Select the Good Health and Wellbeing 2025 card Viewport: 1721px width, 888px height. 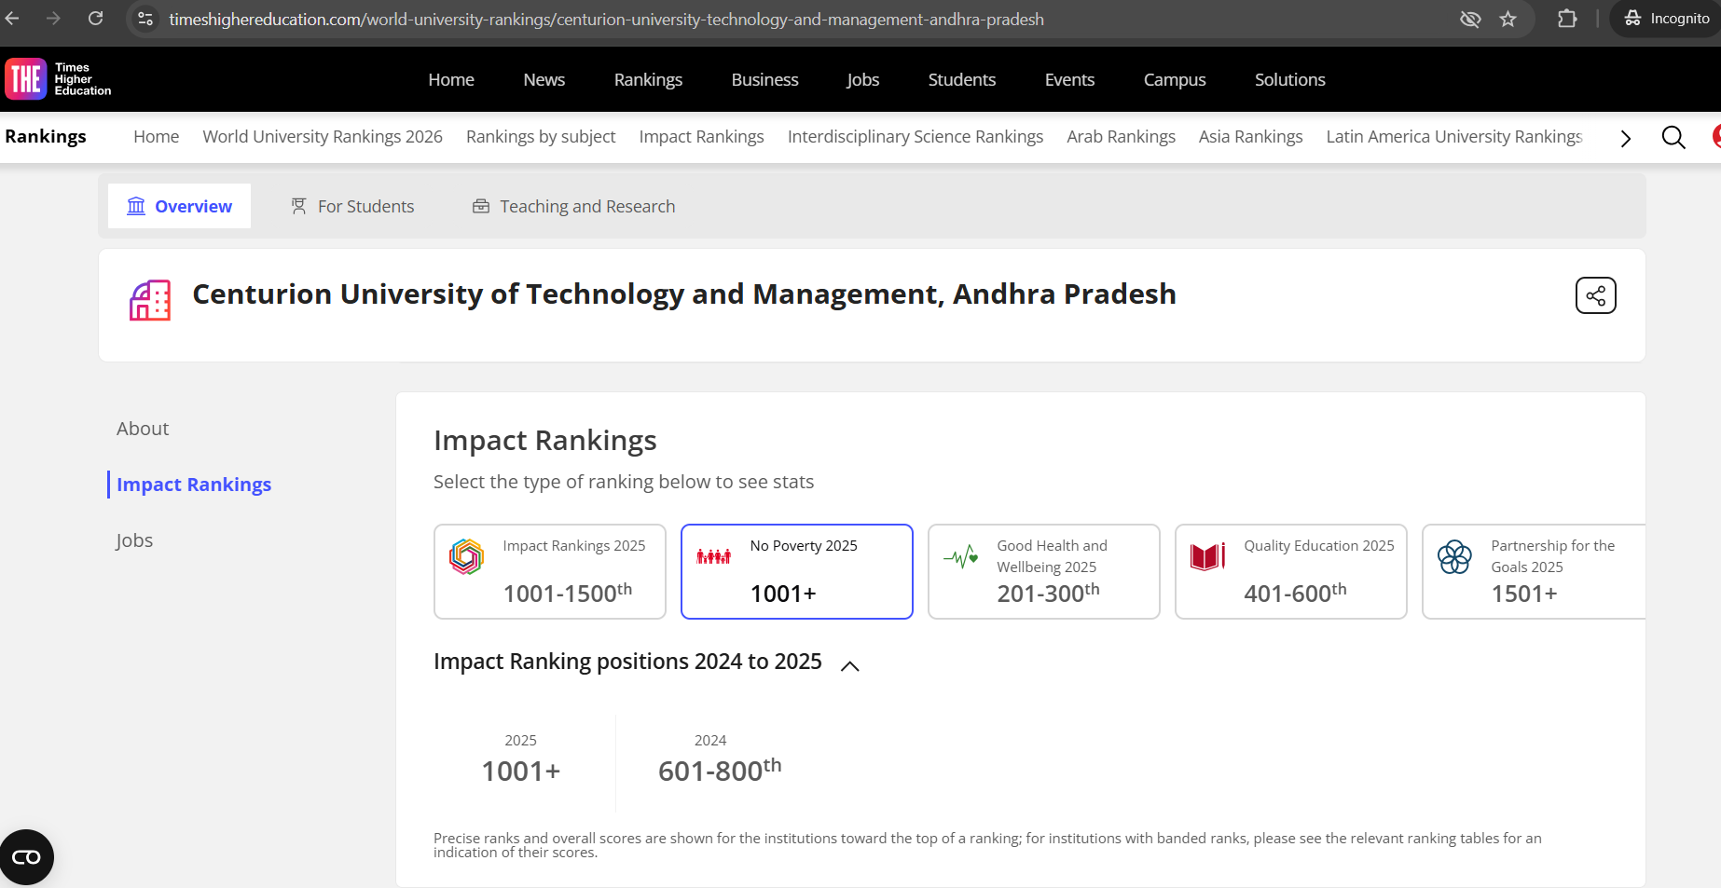pyautogui.click(x=1043, y=571)
